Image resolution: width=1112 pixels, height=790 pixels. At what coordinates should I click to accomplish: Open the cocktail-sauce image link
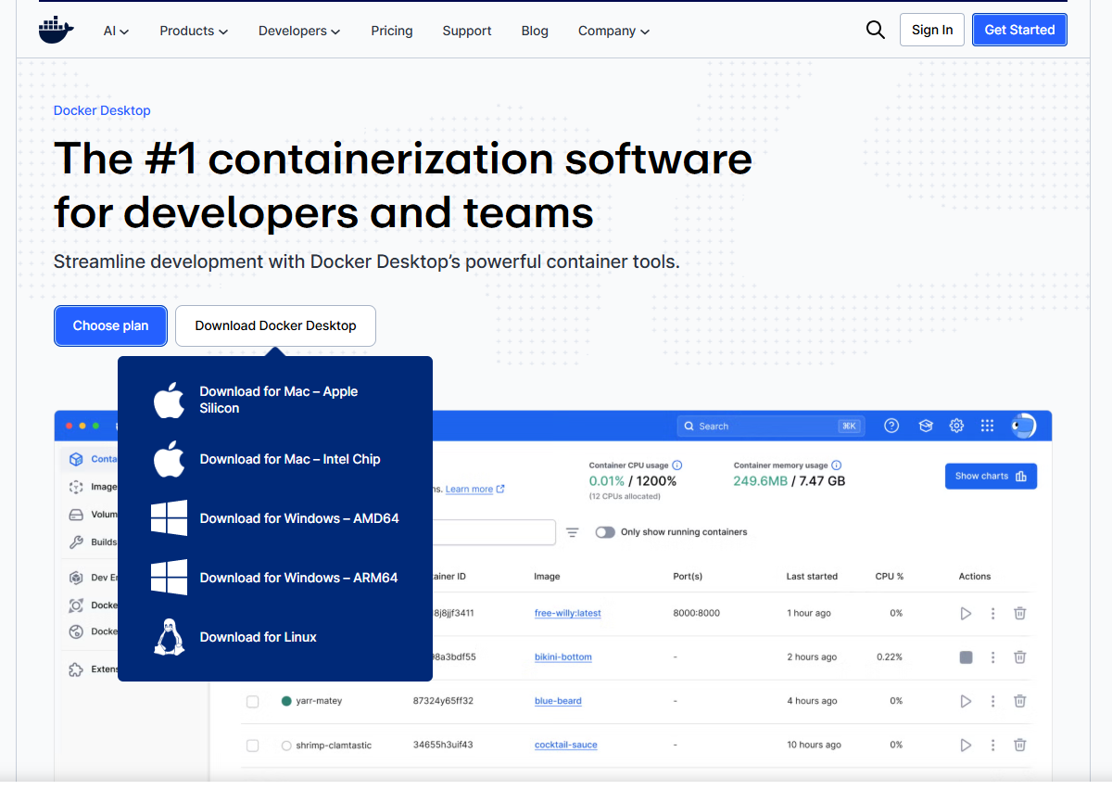(566, 745)
